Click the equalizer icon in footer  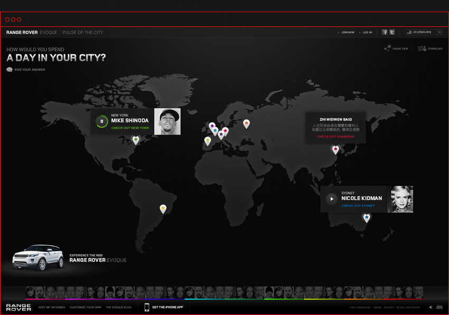click(x=439, y=307)
